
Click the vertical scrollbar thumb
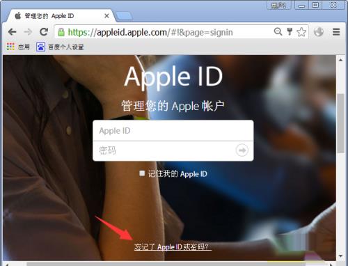tap(340, 123)
